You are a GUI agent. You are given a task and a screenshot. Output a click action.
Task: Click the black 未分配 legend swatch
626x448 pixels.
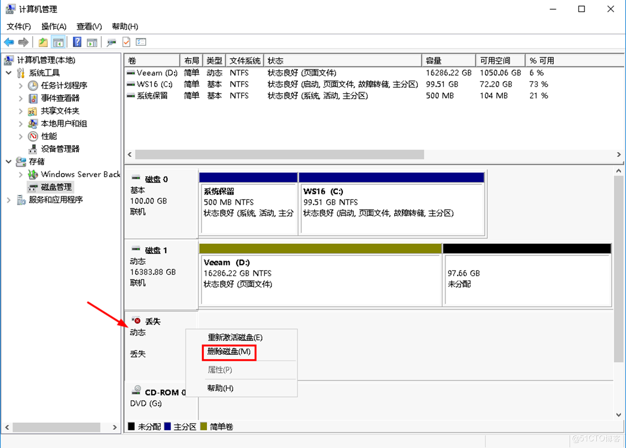[x=131, y=426]
